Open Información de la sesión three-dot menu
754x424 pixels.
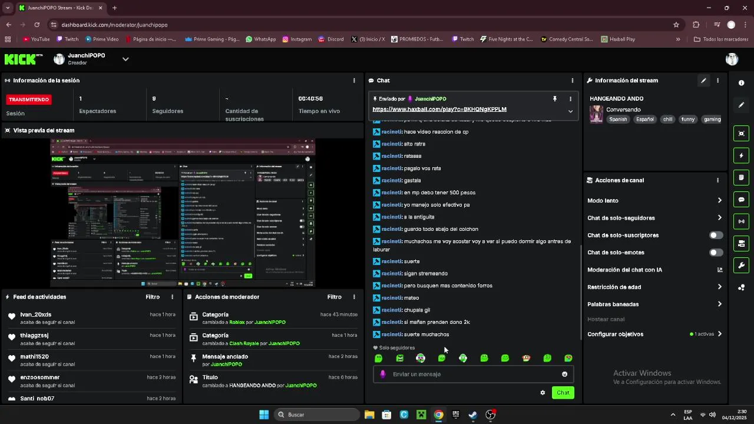[x=354, y=81]
